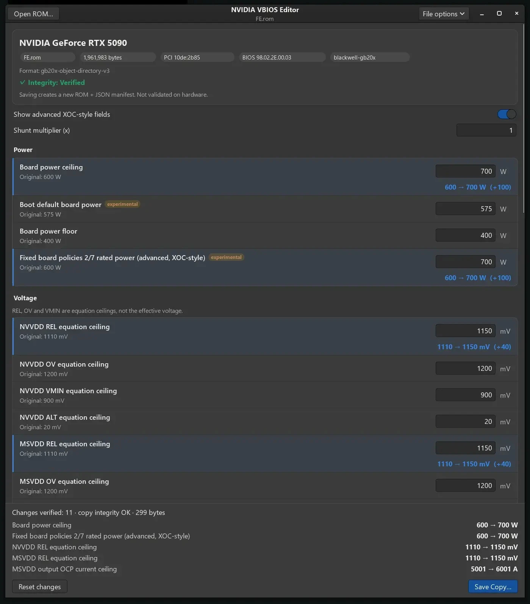Click the experimental badge on Boot default board power
Viewport: 530px width, 604px height.
pos(122,204)
